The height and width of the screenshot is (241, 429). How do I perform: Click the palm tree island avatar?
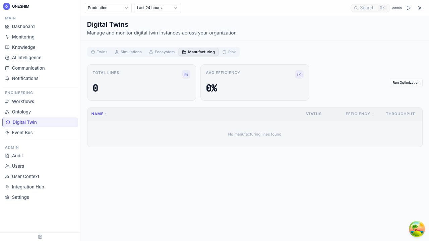pos(417,229)
